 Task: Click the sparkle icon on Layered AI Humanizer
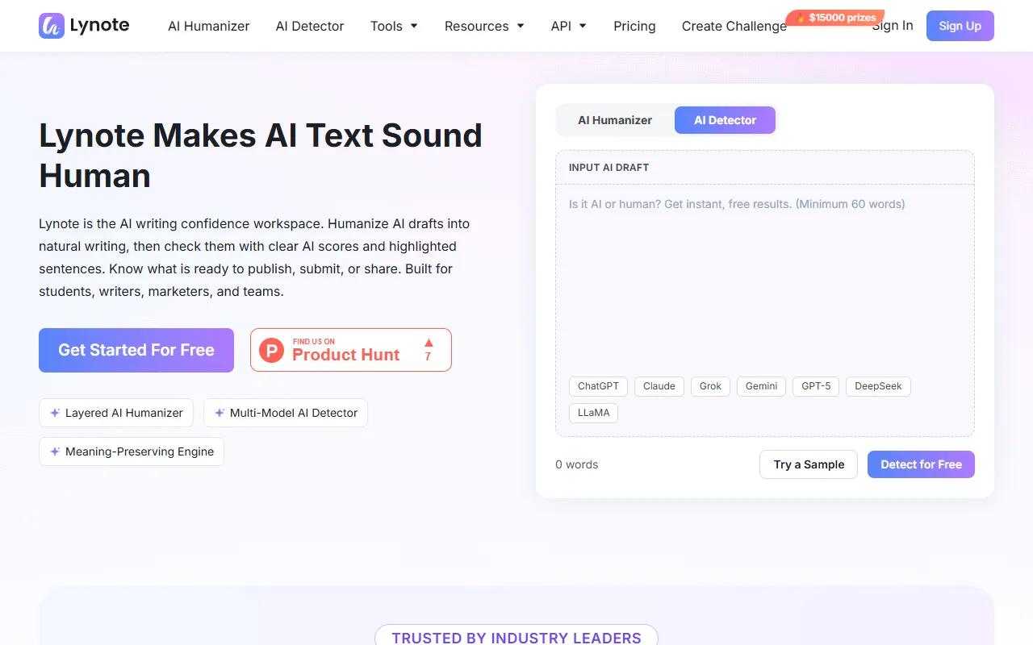(55, 413)
